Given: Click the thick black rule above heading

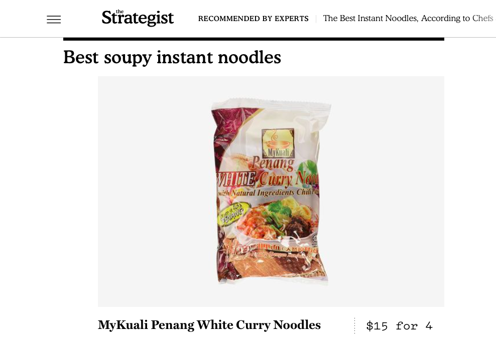Looking at the screenshot, I should pyautogui.click(x=254, y=39).
